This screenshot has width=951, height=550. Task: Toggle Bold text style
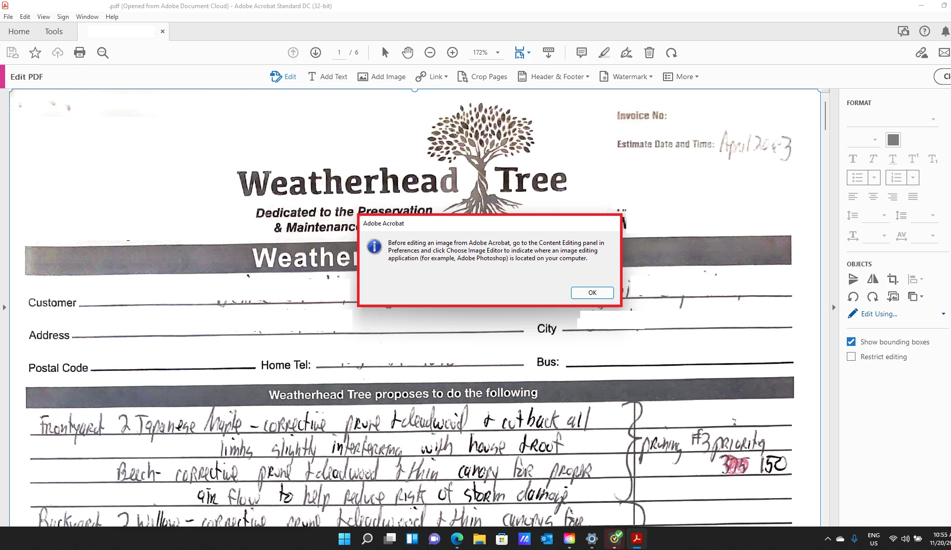click(x=852, y=159)
